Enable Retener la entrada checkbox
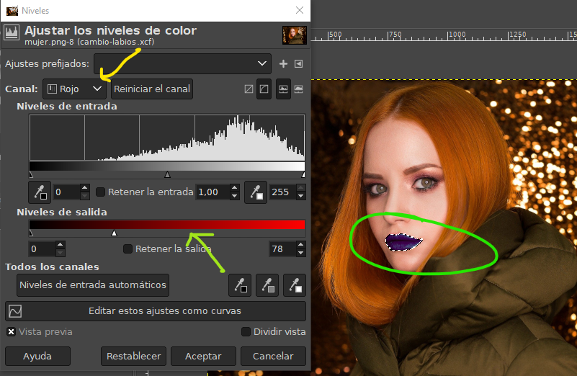The image size is (577, 376). point(101,192)
